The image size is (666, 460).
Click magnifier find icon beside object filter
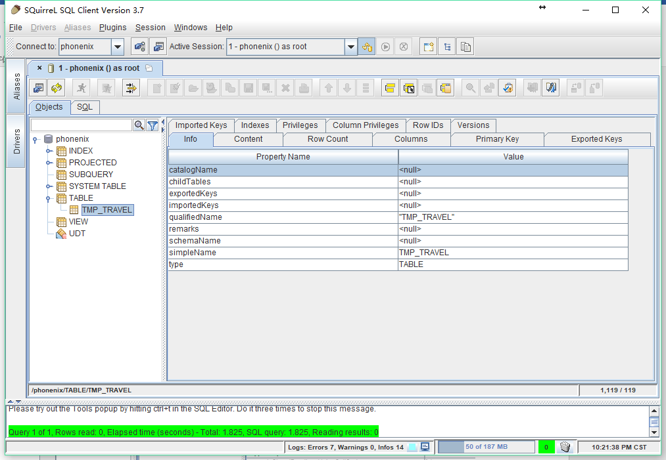click(x=139, y=125)
